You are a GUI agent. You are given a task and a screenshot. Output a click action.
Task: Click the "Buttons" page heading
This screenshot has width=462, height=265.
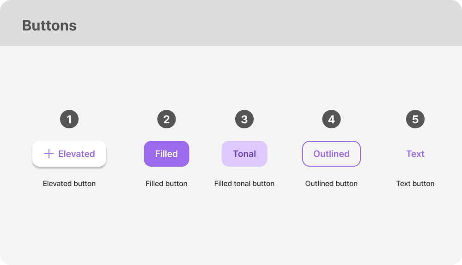49,25
